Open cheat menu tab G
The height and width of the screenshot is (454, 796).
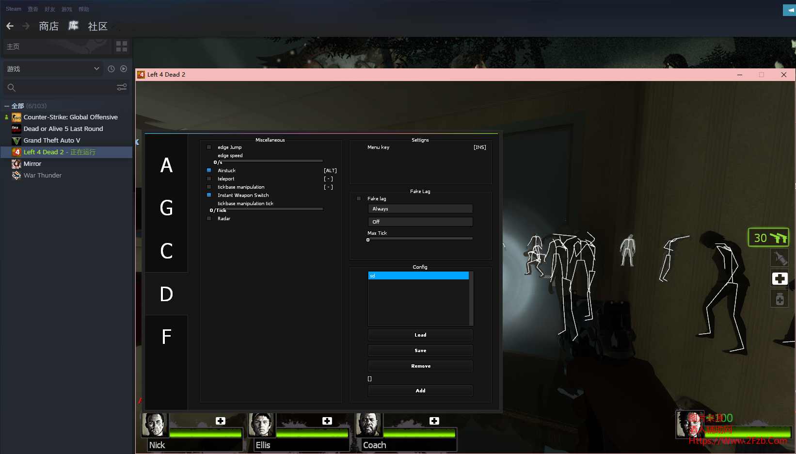[166, 208]
